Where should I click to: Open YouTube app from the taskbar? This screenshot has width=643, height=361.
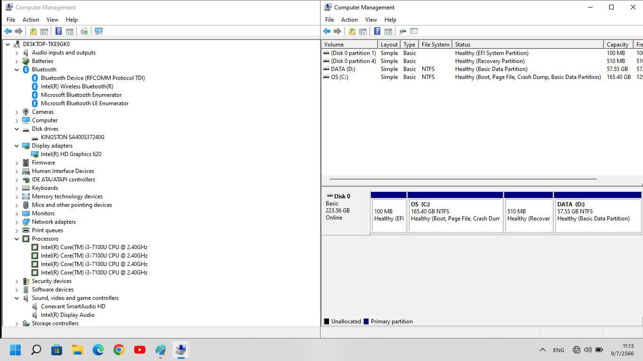(x=139, y=350)
